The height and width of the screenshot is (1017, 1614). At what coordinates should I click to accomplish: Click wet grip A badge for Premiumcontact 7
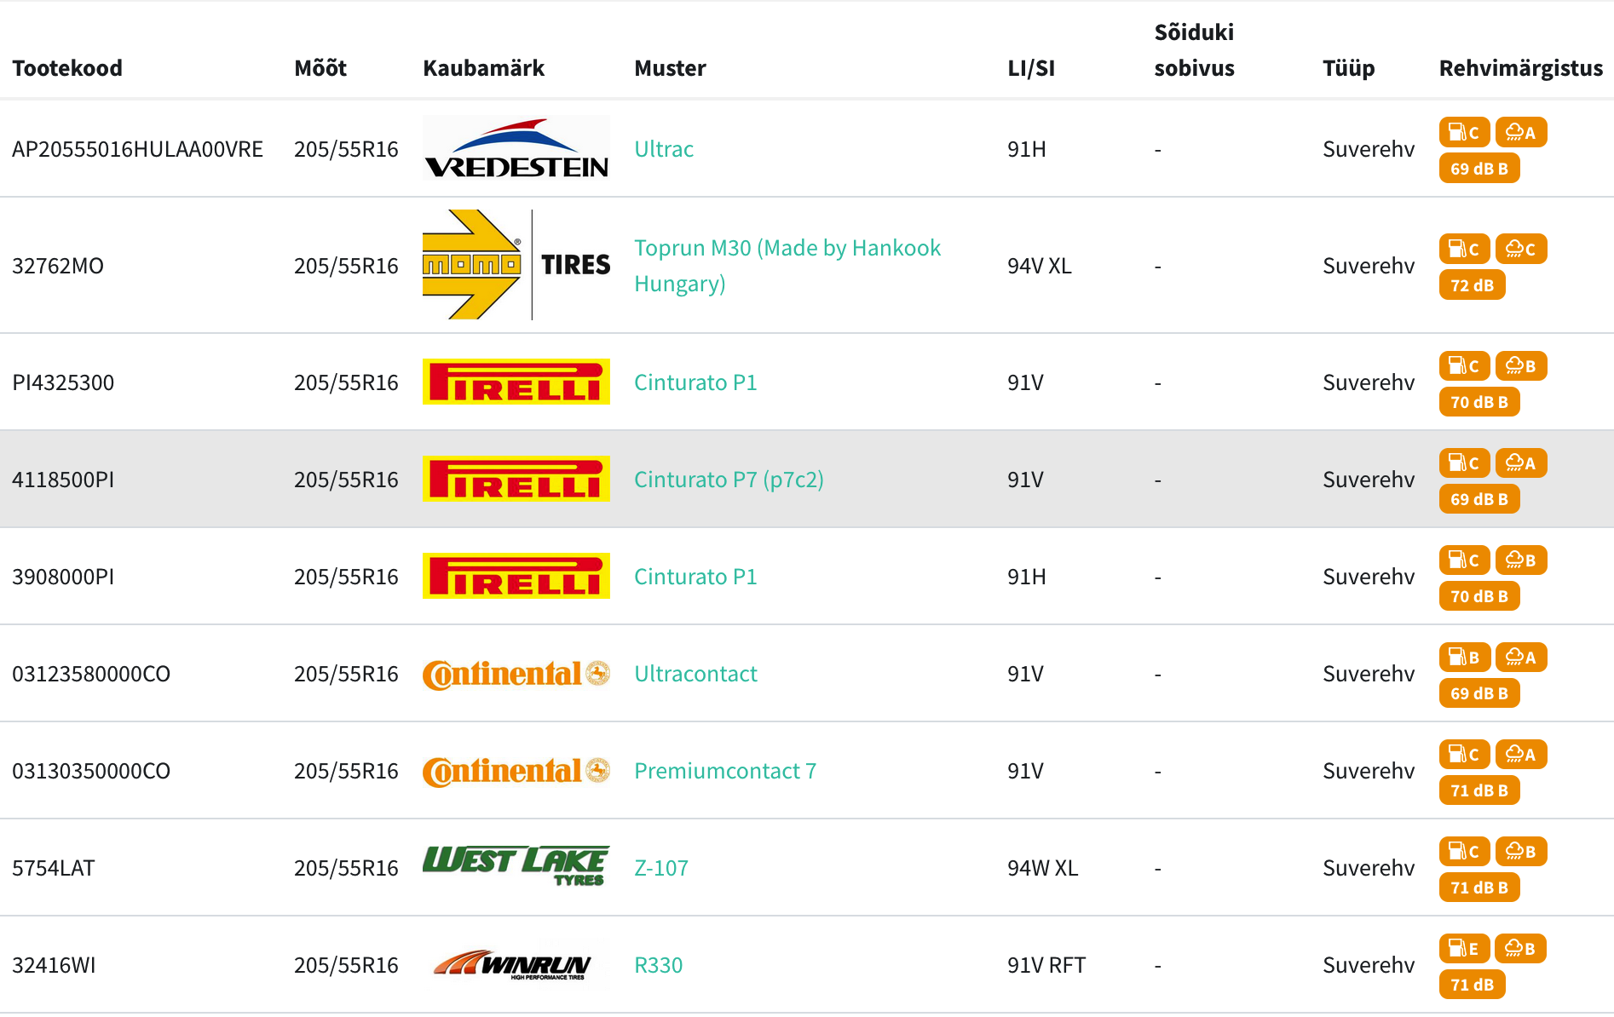1520,754
